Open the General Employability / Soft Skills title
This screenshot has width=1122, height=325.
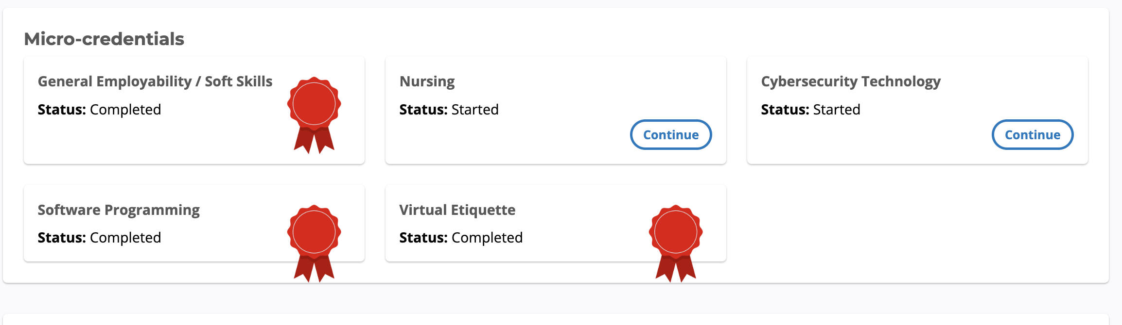pyautogui.click(x=155, y=81)
